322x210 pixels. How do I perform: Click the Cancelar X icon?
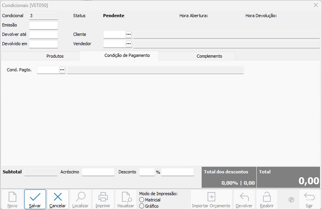pos(58,197)
